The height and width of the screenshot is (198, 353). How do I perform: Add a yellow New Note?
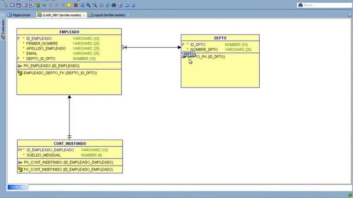click(69, 5)
